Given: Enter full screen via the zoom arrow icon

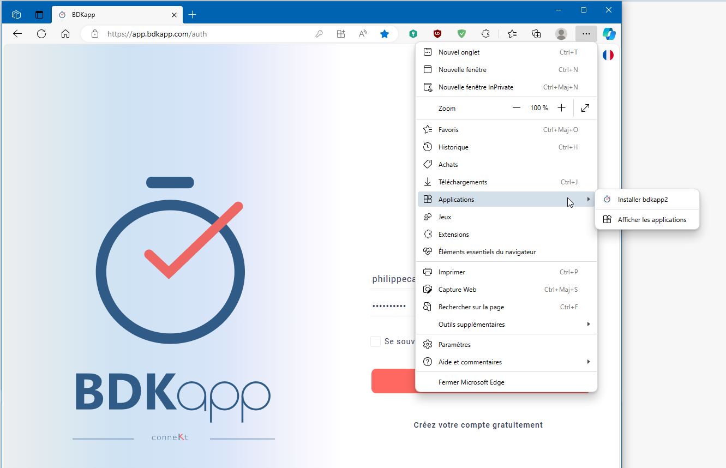Looking at the screenshot, I should 585,108.
